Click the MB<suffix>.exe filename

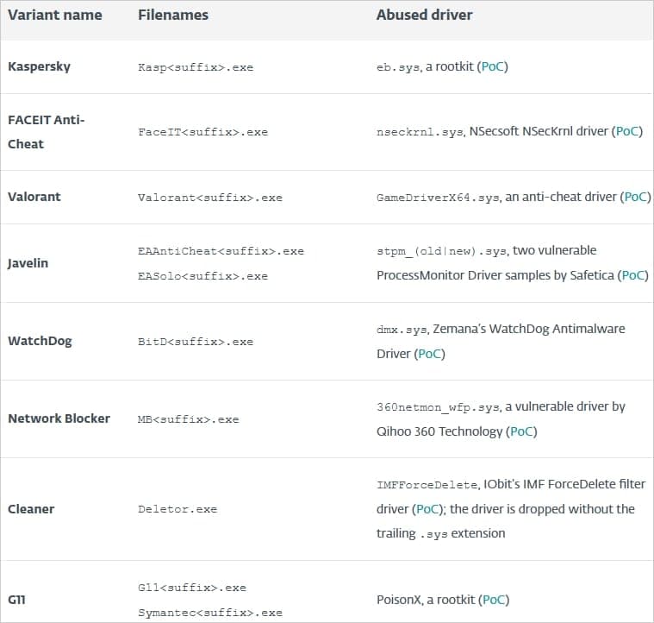(189, 419)
